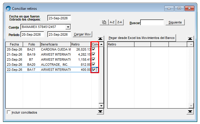Click Pegar desde Excel los Movimientos del Banco
Screen dimensions: 200x124
coord(142,38)
